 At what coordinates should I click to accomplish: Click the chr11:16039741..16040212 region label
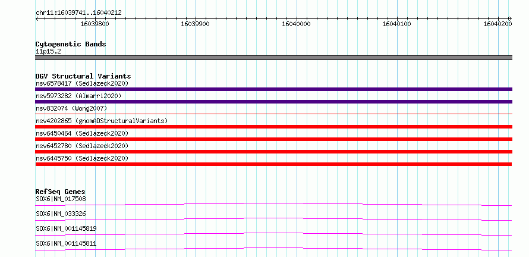coord(78,13)
